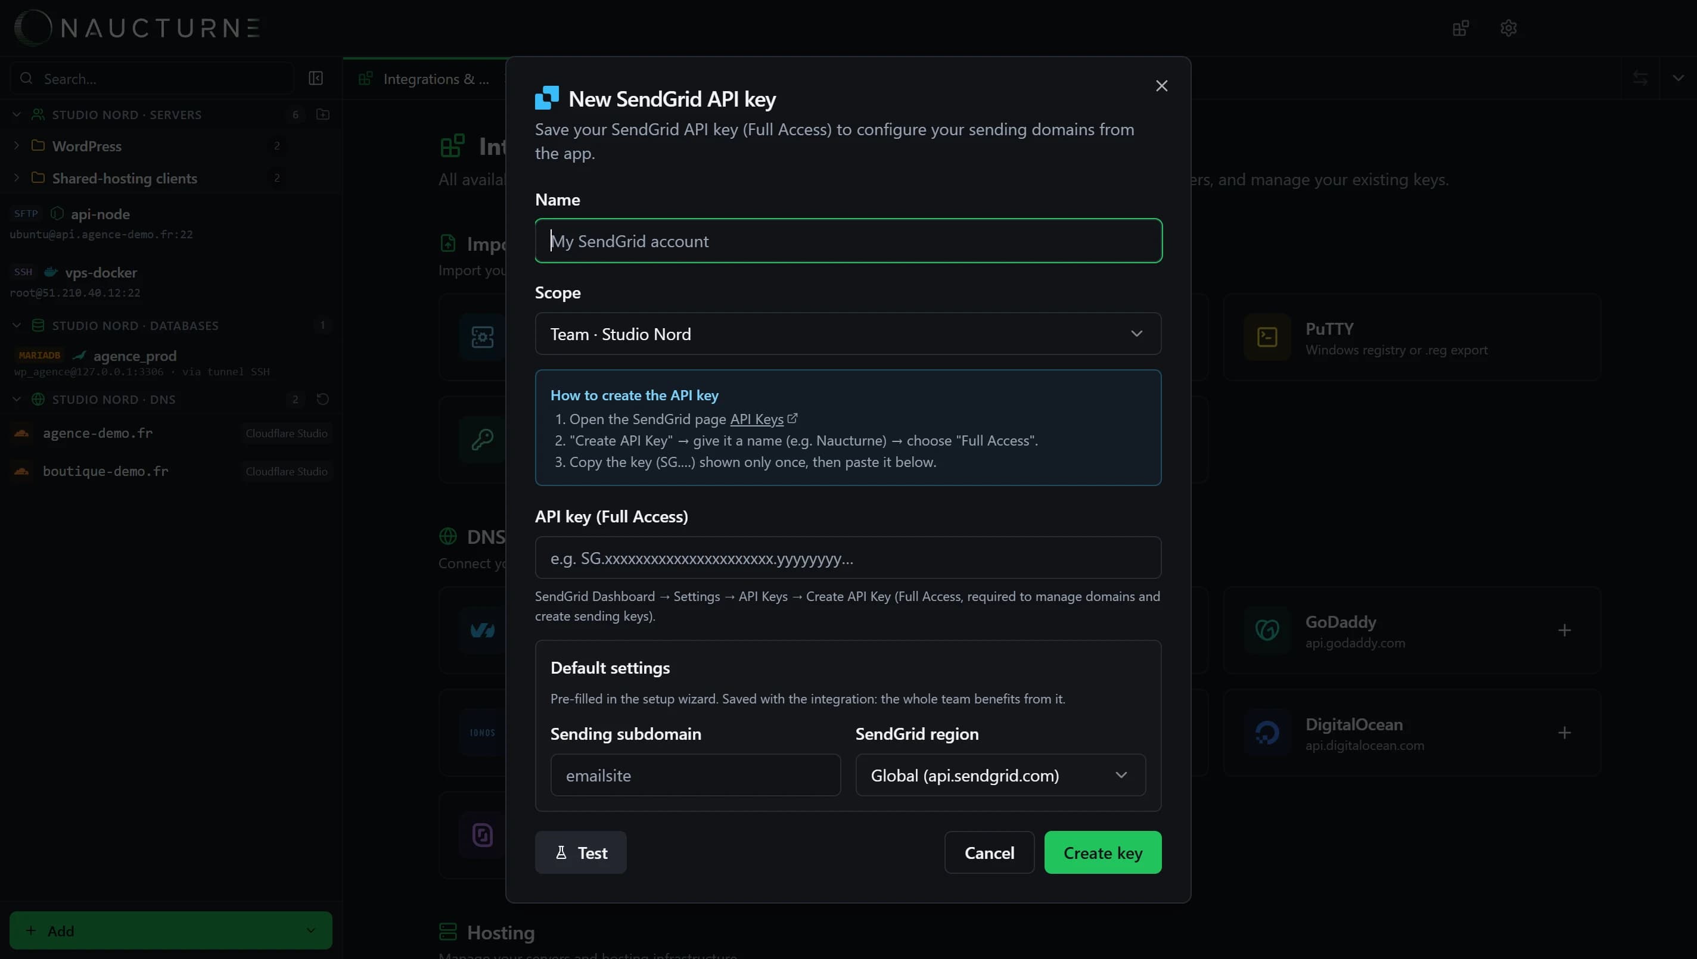Click the Name input field

pos(848,241)
